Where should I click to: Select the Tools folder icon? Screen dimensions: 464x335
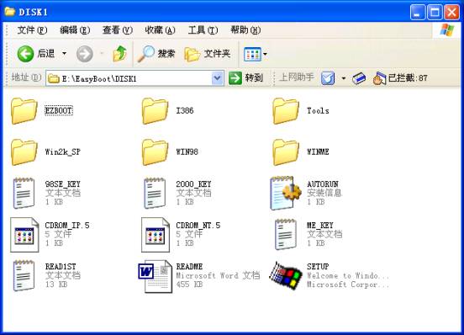(286, 111)
